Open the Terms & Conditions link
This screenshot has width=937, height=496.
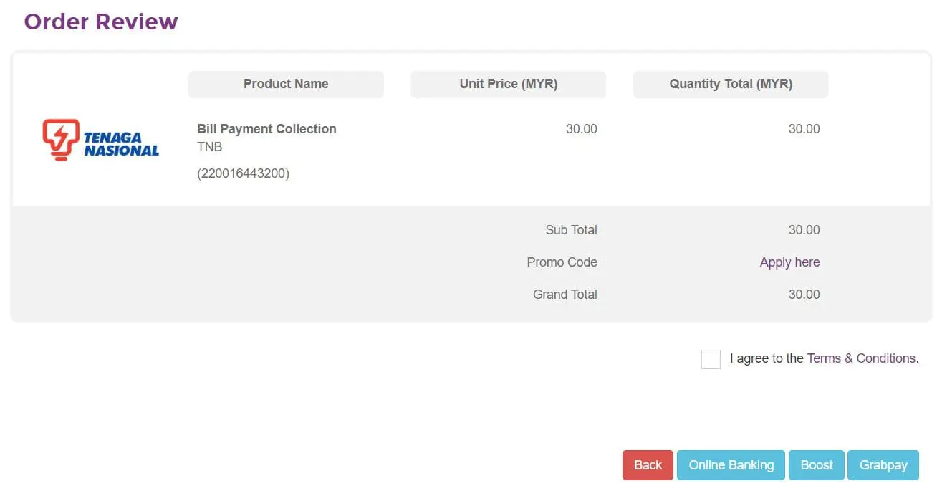click(861, 358)
